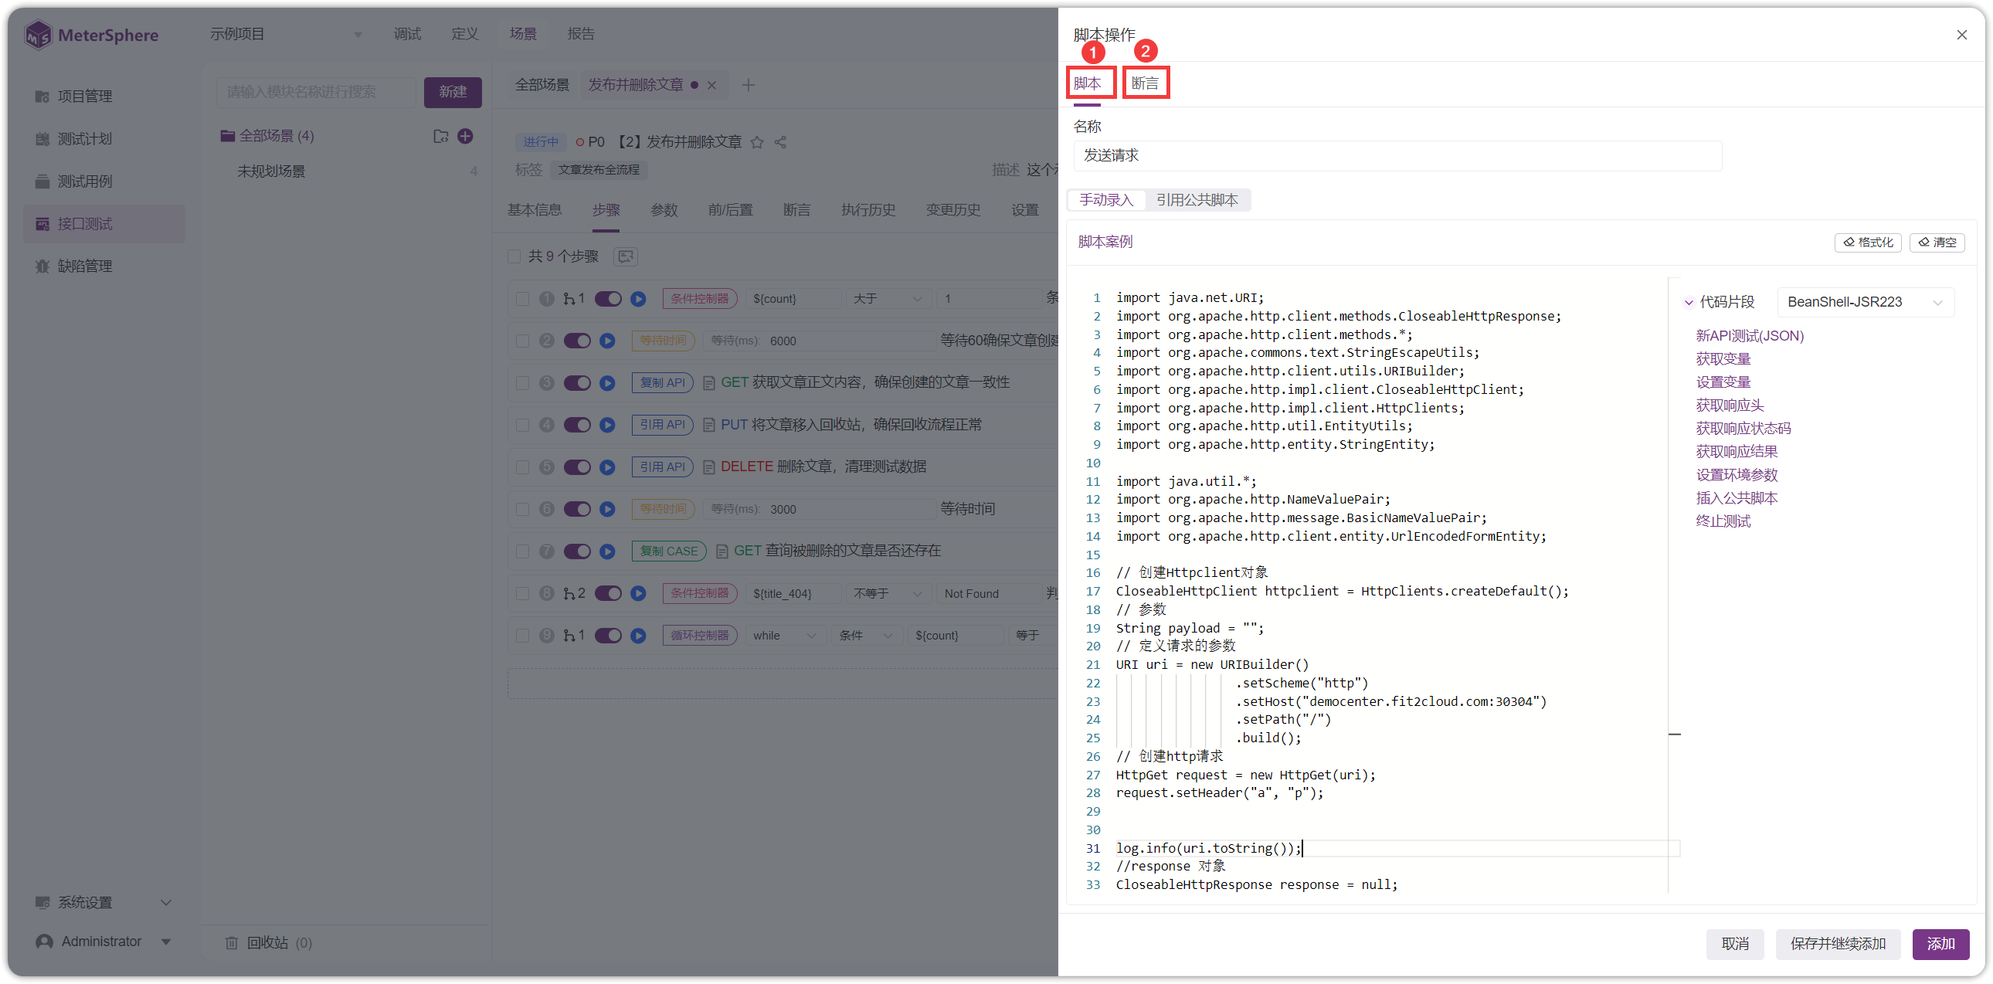
Task: Run step 3 with its play icon
Action: pos(607,383)
